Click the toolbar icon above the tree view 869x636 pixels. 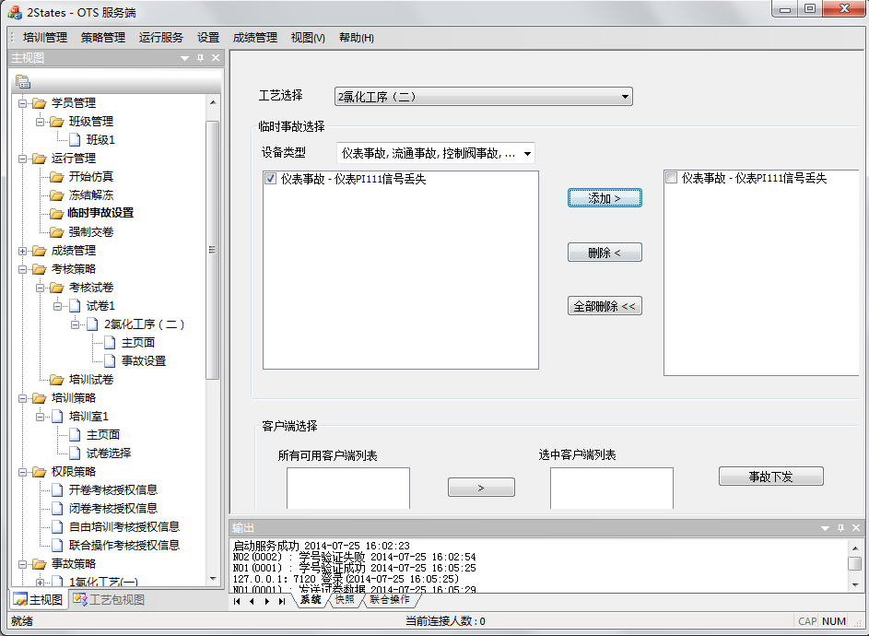[23, 82]
